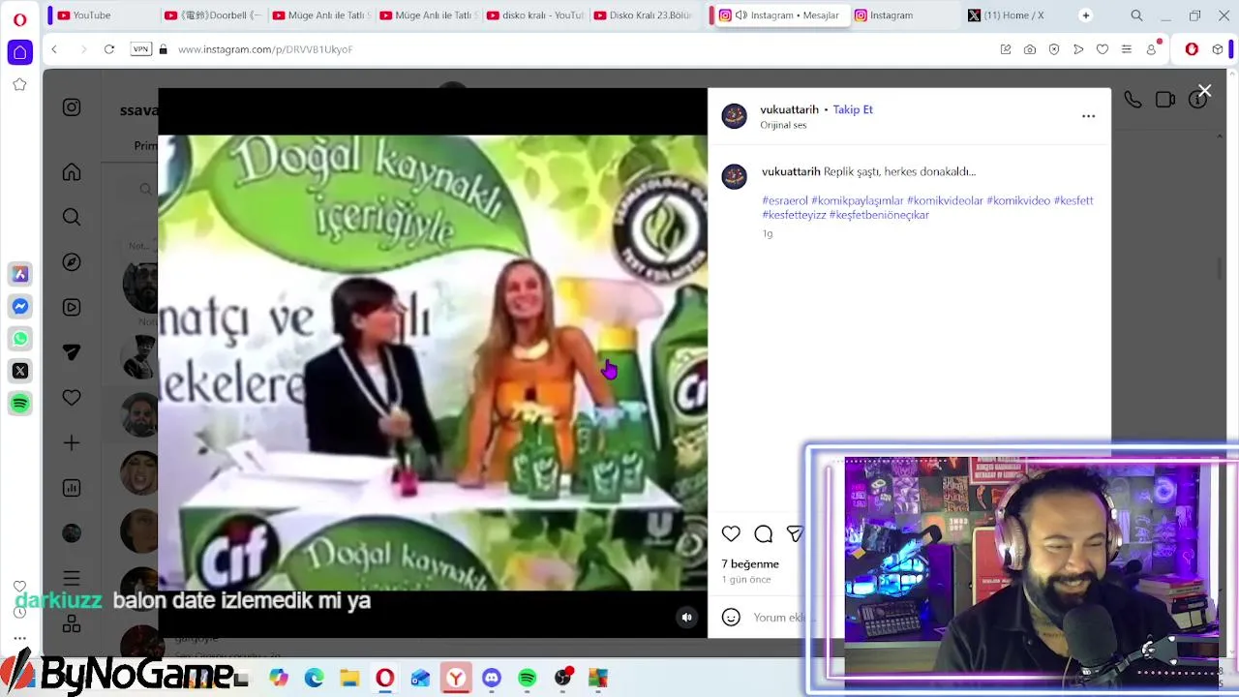1239x697 pixels.
Task: Open Instagram messages paper-plane icon
Action: click(x=72, y=352)
